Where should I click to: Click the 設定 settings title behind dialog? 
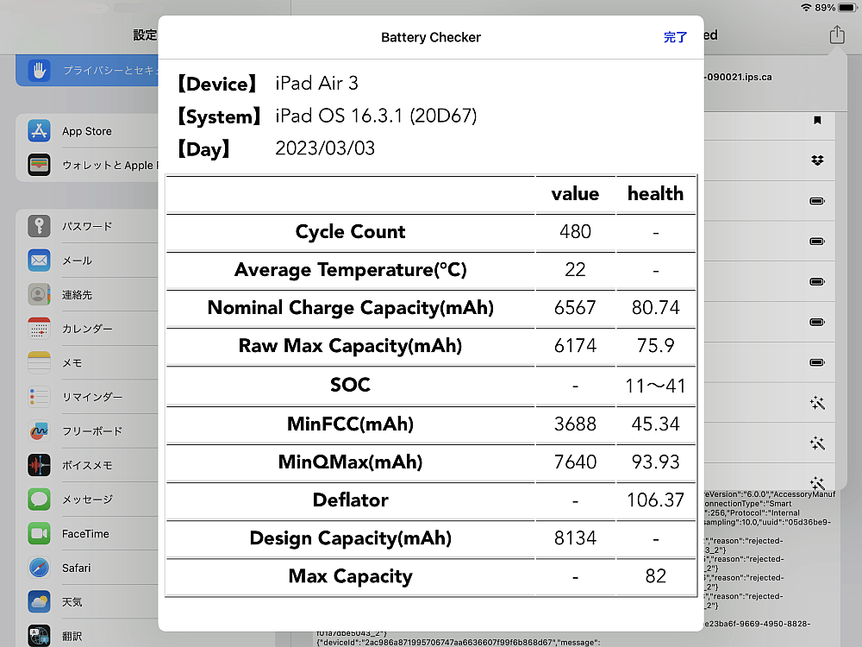[145, 35]
